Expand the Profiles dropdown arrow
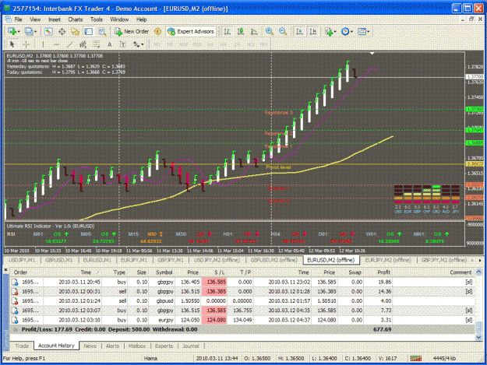The image size is (487, 365). pyautogui.click(x=35, y=32)
